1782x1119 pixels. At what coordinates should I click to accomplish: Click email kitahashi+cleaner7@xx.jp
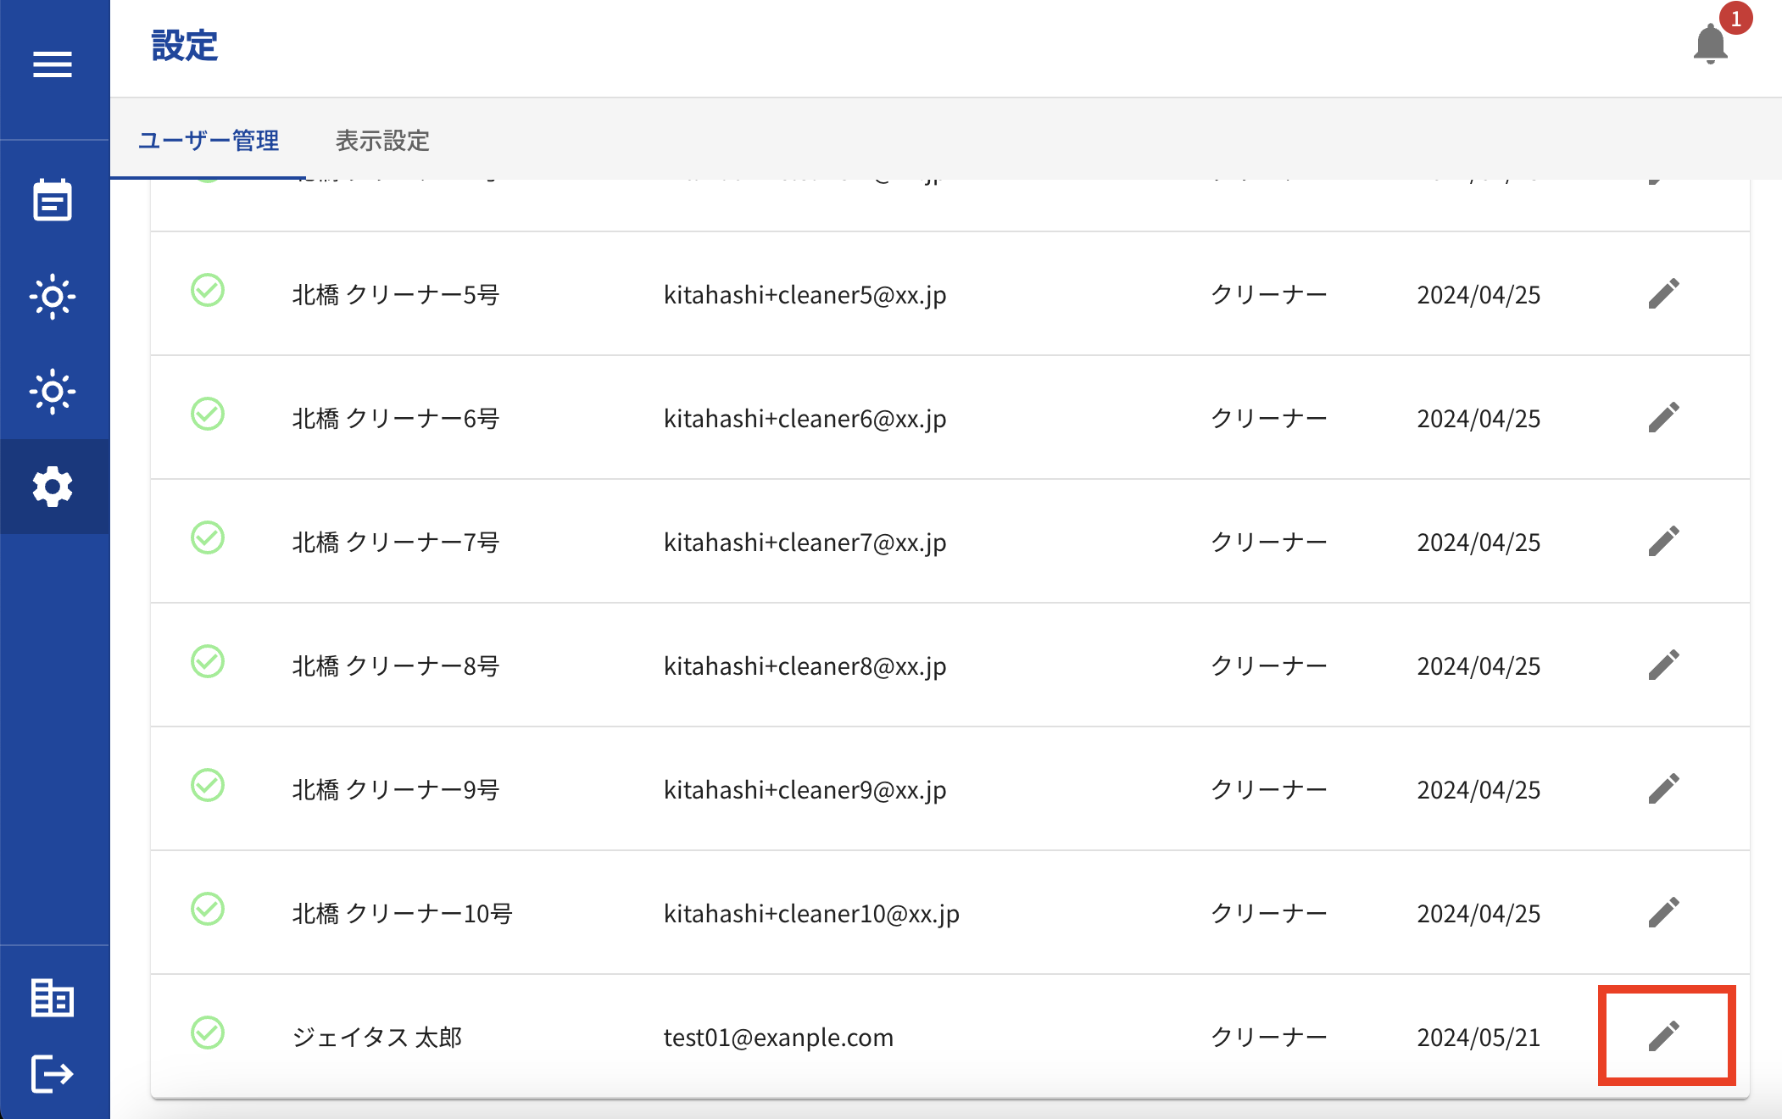[805, 543]
